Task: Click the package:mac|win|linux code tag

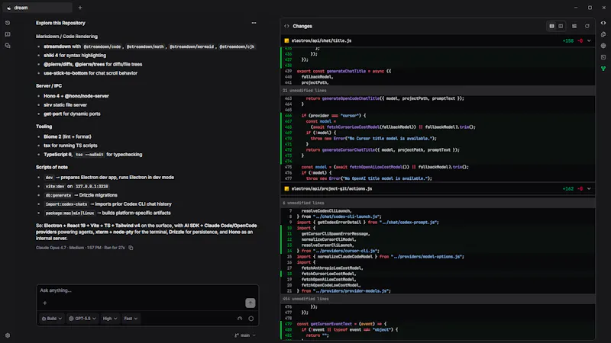Action: [70, 213]
